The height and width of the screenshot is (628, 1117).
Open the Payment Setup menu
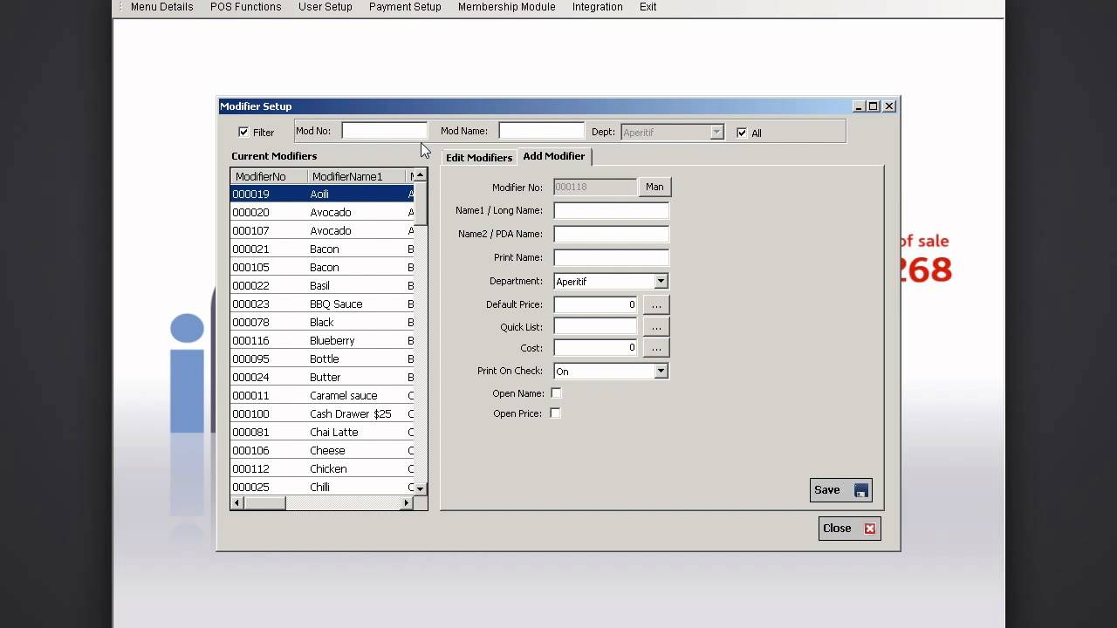405,7
